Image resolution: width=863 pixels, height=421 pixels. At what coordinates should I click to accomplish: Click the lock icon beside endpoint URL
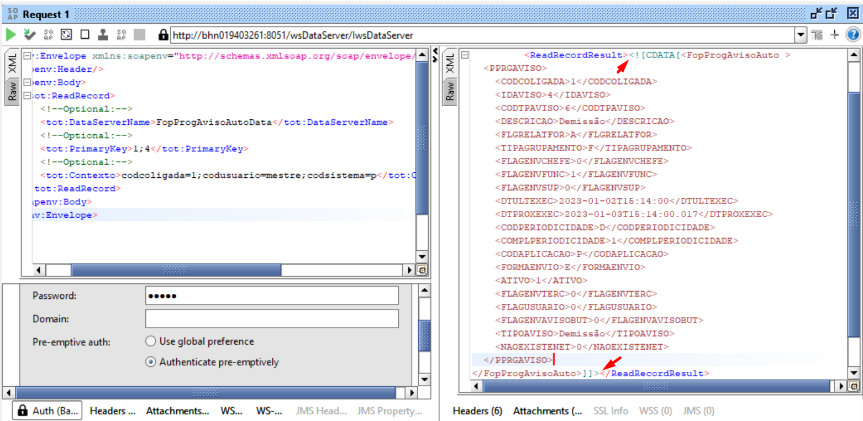163,35
